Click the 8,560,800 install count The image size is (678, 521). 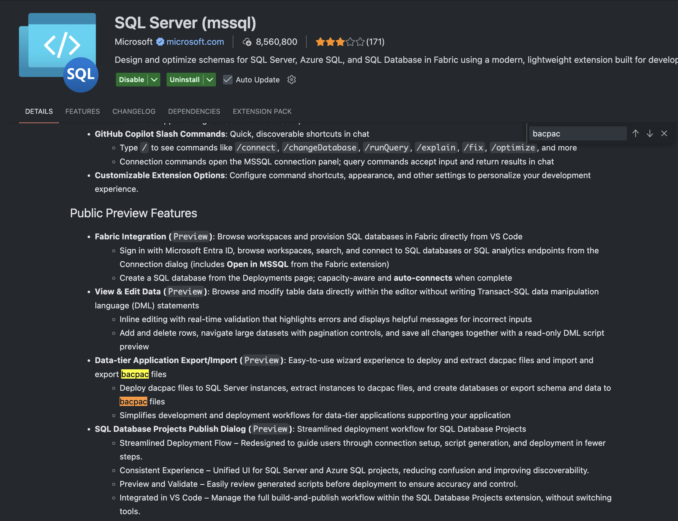pos(277,42)
